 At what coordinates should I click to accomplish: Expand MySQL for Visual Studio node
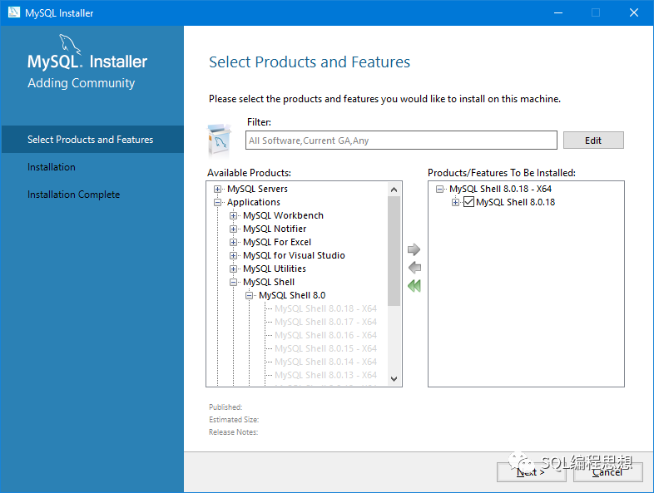pyautogui.click(x=233, y=256)
